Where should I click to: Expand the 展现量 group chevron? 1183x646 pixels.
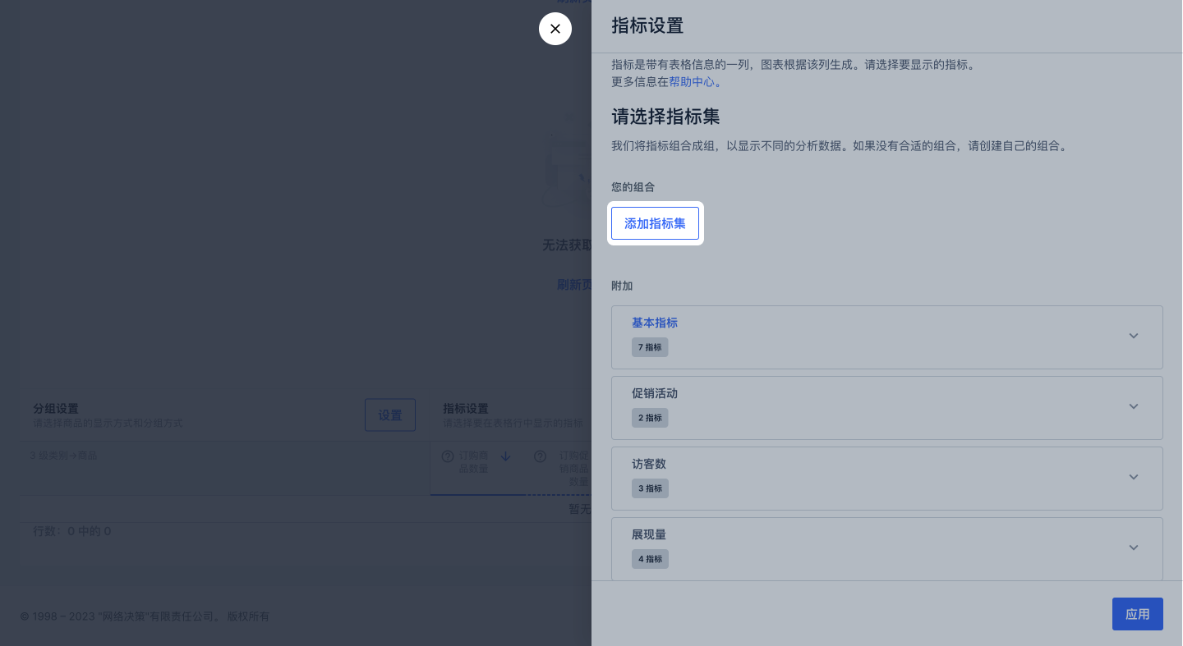pos(1134,547)
